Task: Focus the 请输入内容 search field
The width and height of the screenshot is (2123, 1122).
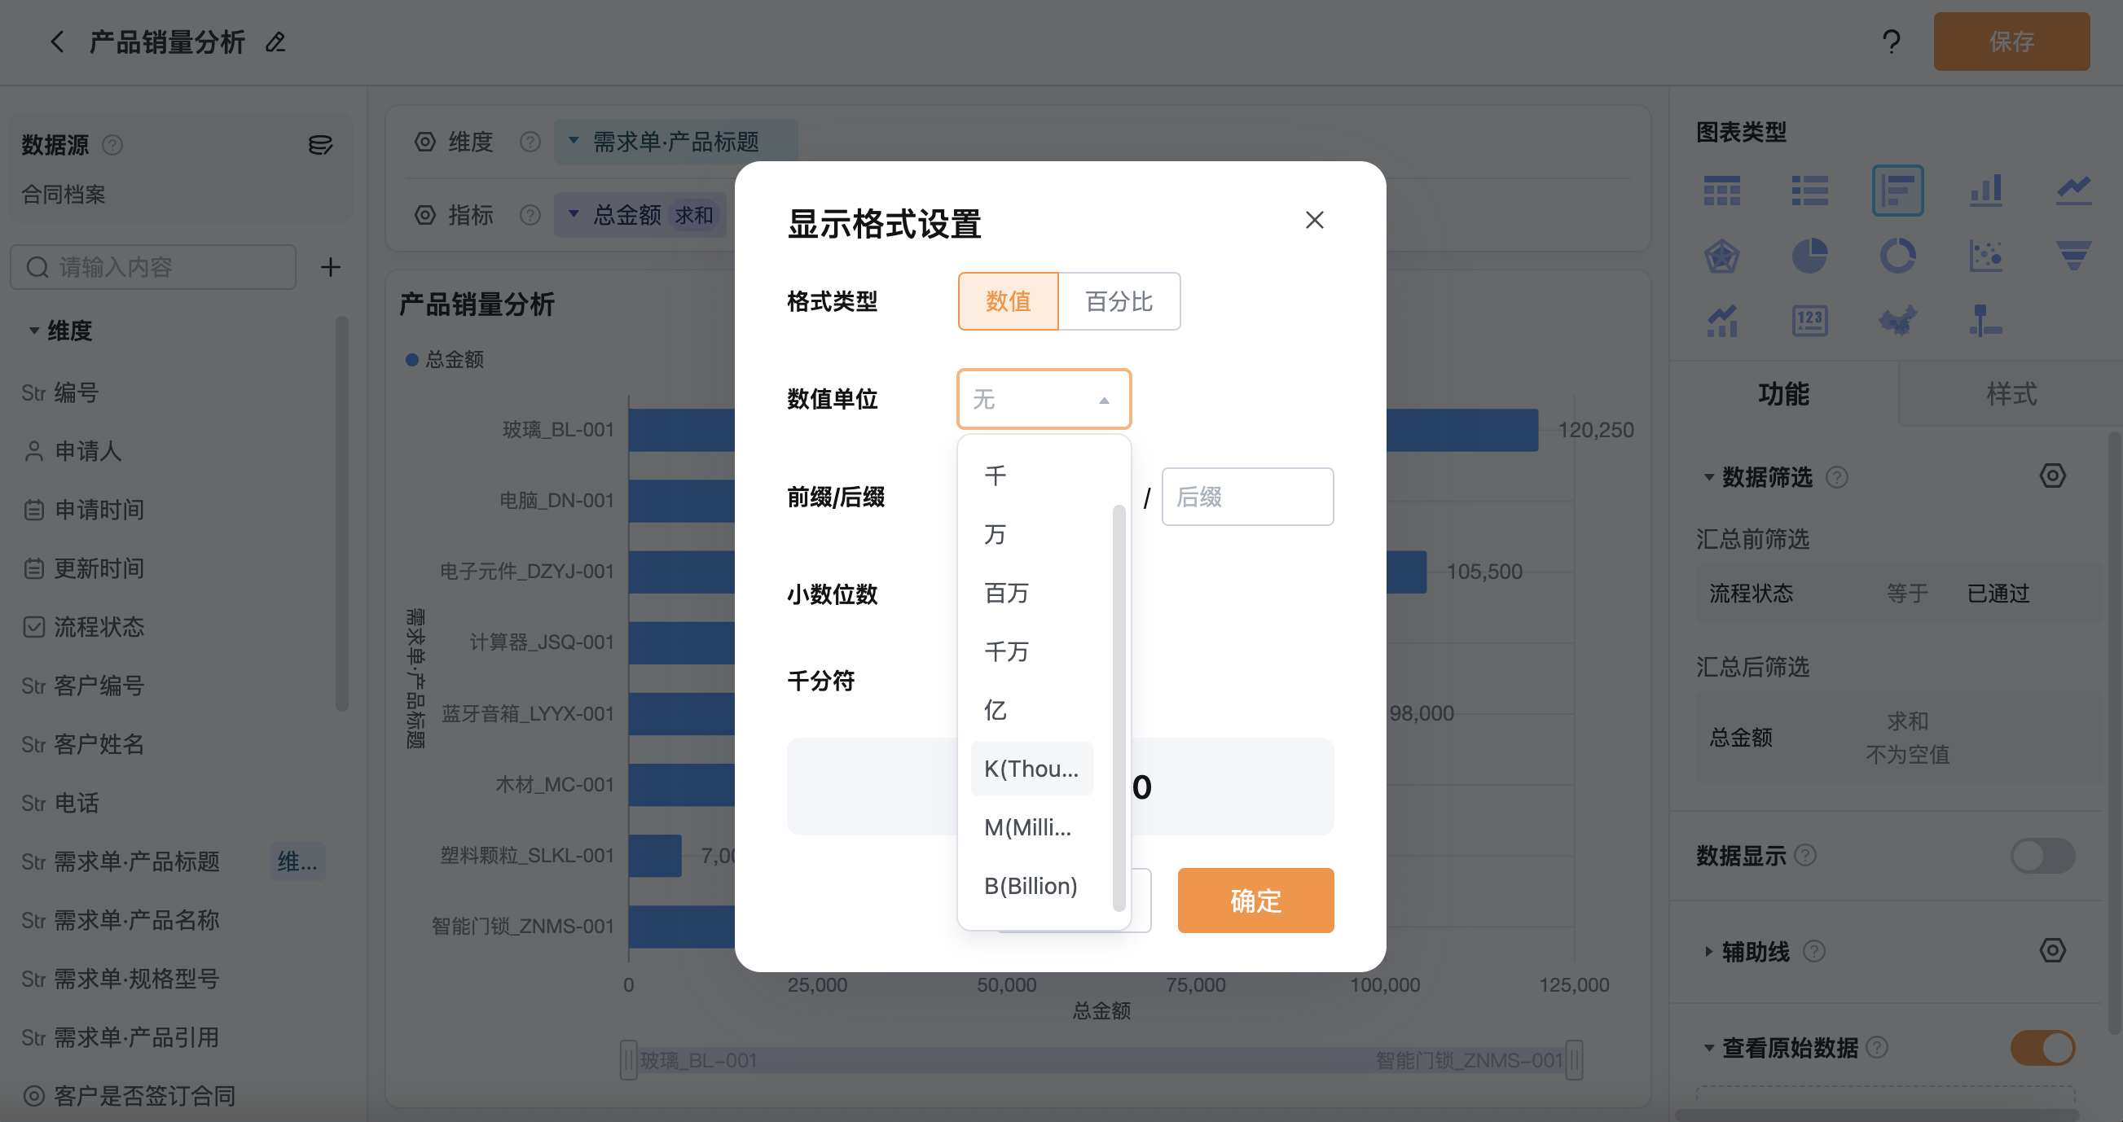Action: coord(153,267)
